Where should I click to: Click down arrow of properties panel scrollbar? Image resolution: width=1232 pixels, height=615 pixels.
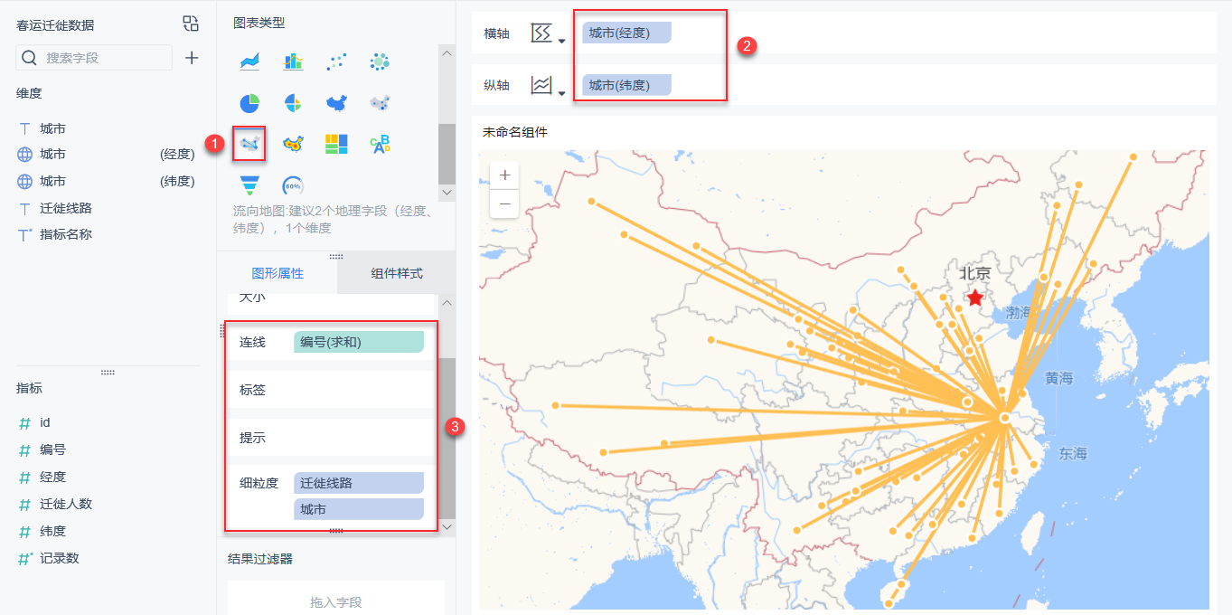click(447, 525)
